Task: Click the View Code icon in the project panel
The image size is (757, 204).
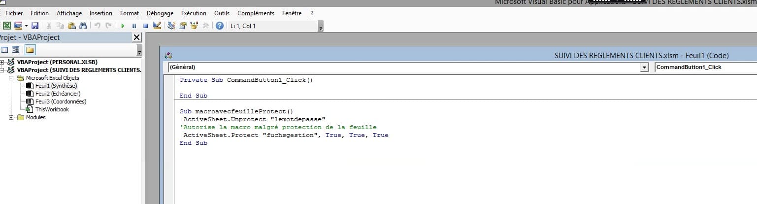Action: 5,50
